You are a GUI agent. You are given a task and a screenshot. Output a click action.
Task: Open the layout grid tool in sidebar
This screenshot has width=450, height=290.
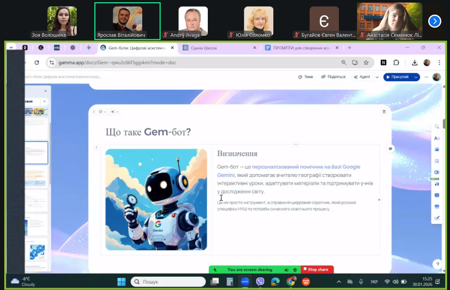pyautogui.click(x=437, y=161)
